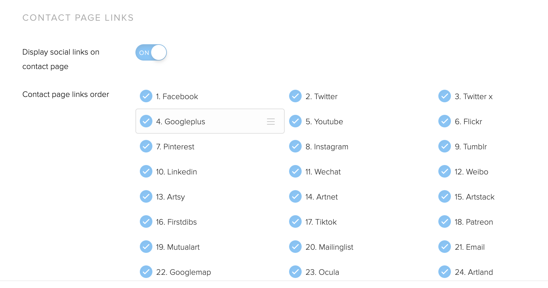Disable the Artnet checkmark
This screenshot has height=288, width=548.
295,196
